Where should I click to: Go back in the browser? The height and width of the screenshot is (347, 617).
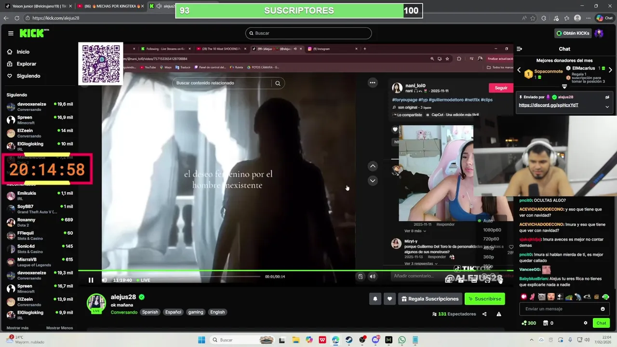6,18
